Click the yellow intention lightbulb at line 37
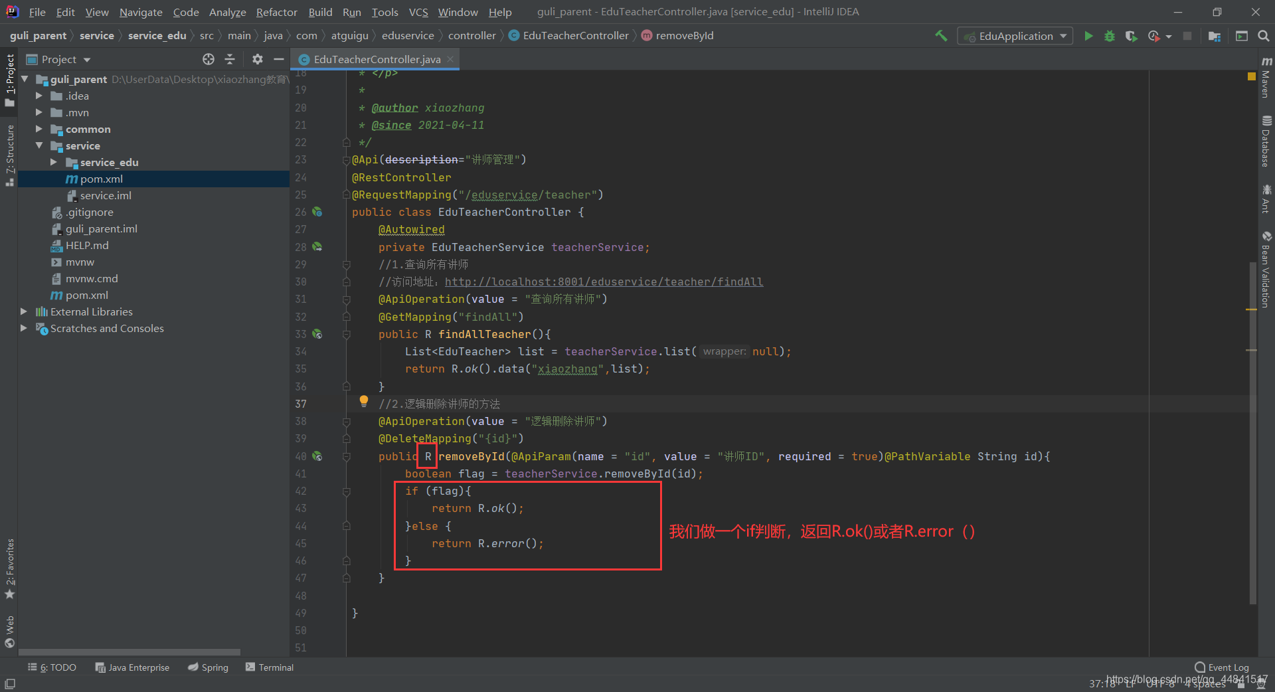This screenshot has height=692, width=1275. tap(364, 401)
